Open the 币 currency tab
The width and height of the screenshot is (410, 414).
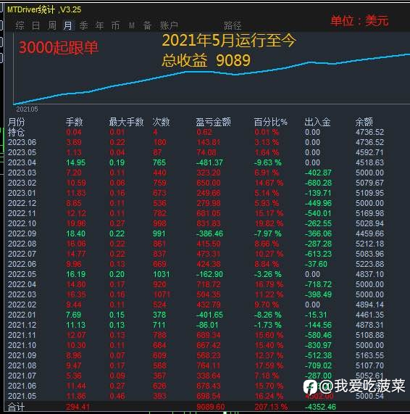click(115, 25)
